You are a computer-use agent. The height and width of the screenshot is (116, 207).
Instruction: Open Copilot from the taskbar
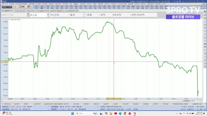106,113
